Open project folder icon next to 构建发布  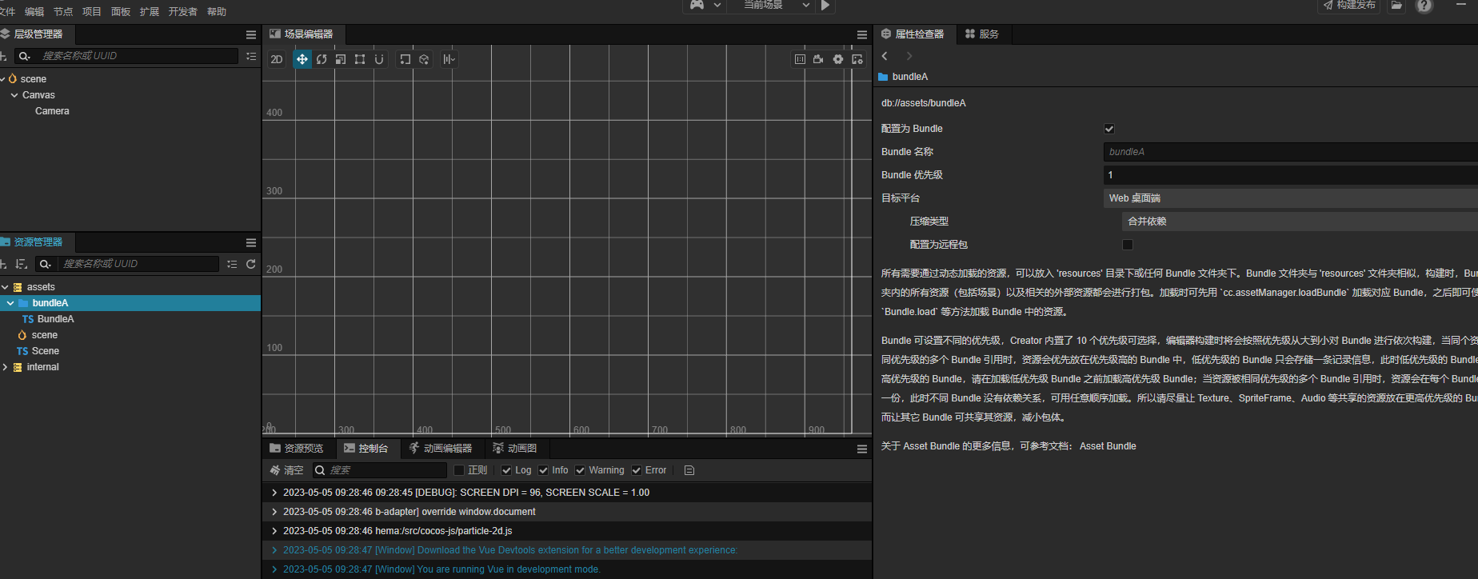tap(1396, 6)
